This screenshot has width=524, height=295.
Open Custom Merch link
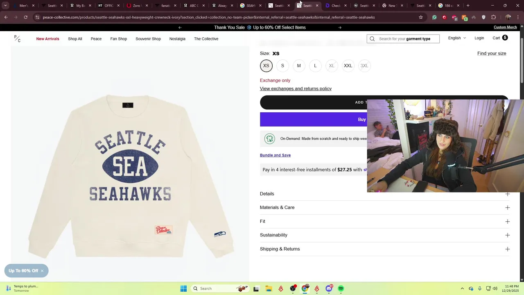click(x=505, y=27)
